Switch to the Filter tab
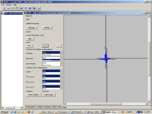Image resolution: width=152 pixels, height=114 pixels. coord(54,107)
